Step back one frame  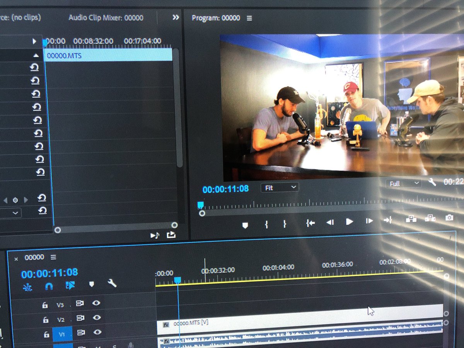pos(330,222)
